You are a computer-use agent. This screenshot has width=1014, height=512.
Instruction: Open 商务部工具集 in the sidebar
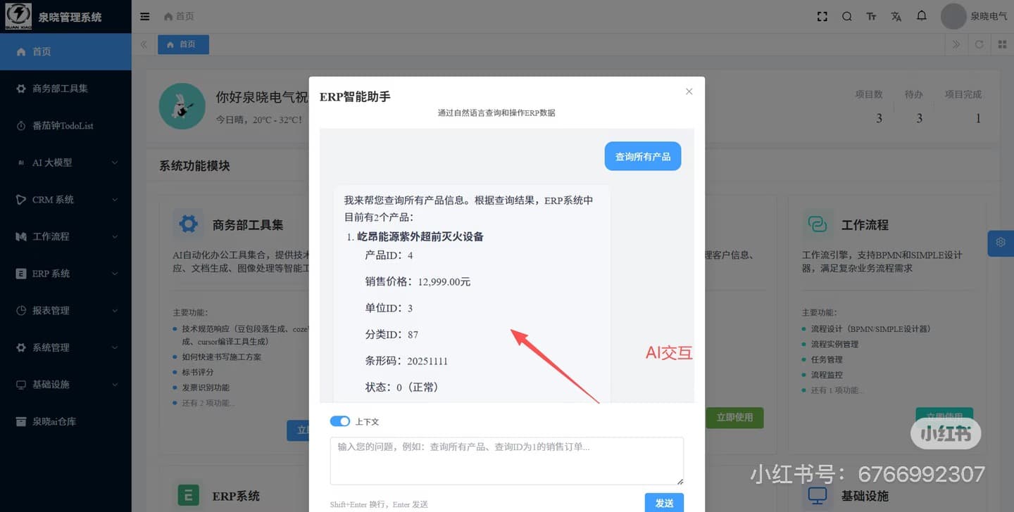65,89
